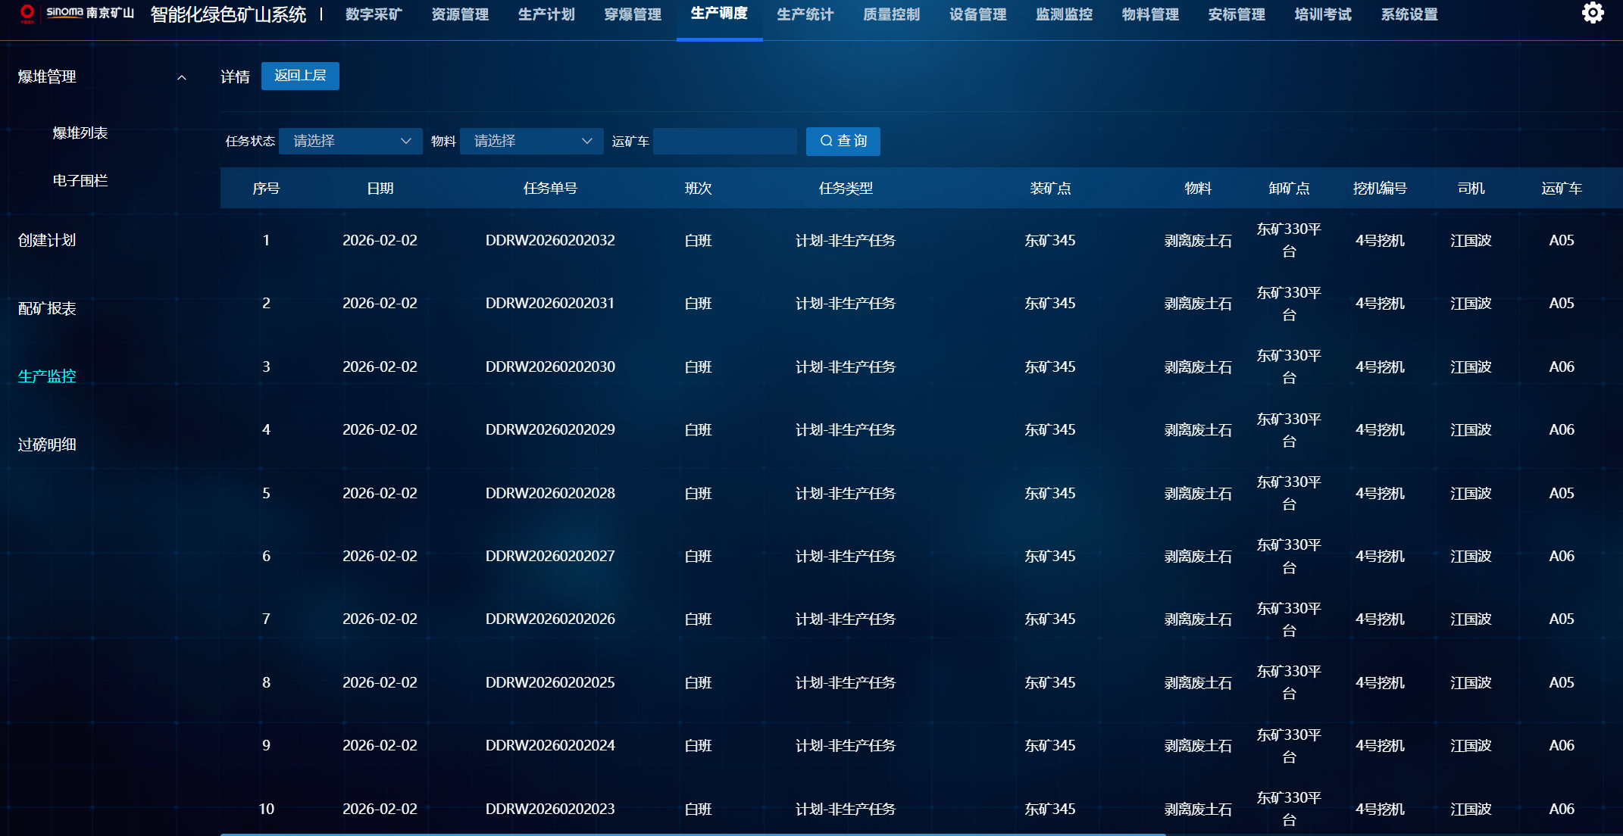Screen dimensions: 1623x836
Task: Open the 培训考试 menu
Action: click(x=1324, y=14)
